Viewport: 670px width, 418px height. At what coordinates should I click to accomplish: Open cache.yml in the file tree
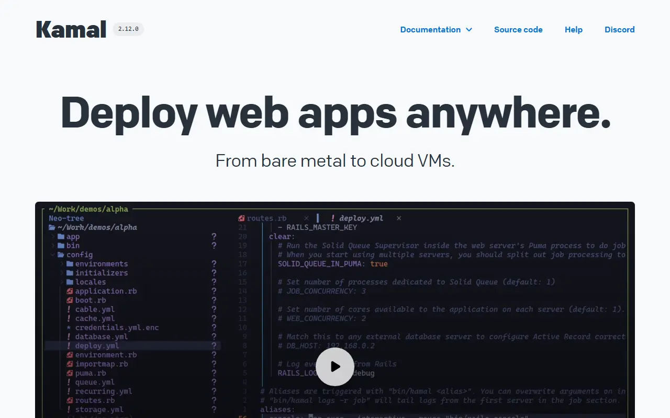point(91,318)
